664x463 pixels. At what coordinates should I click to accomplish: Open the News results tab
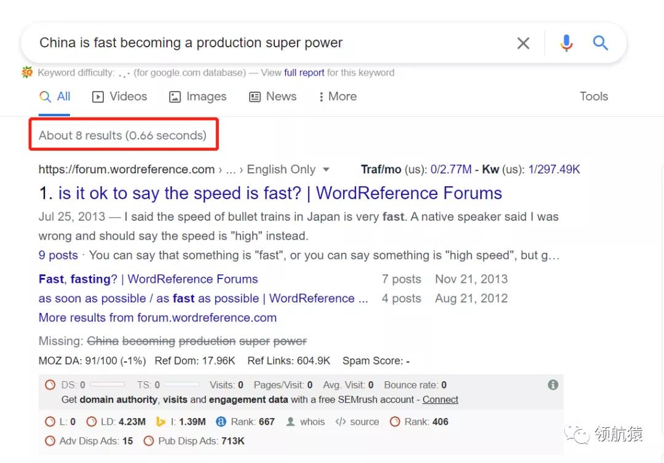pyautogui.click(x=272, y=97)
